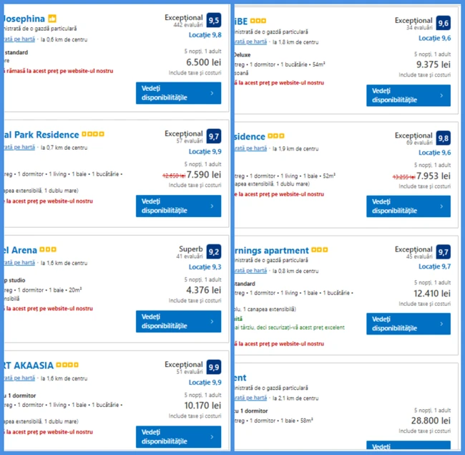The image size is (465, 455).
Task: Click the 9,6 score badge top right
Action: coord(444,23)
